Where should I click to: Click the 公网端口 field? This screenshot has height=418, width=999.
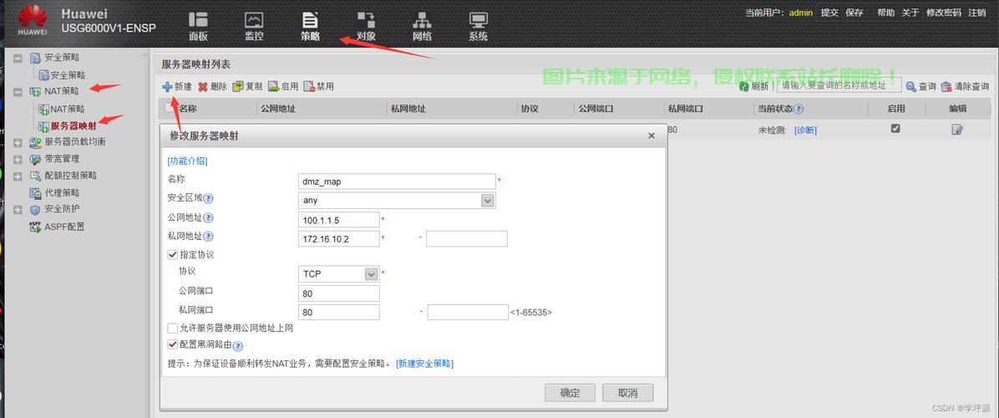pos(339,293)
